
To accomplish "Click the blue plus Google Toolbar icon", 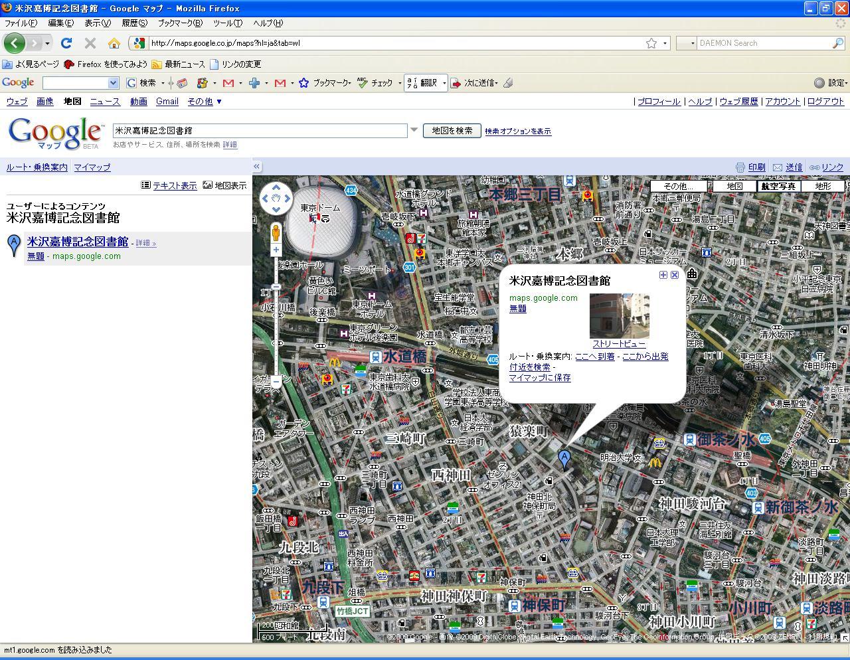I will (254, 83).
